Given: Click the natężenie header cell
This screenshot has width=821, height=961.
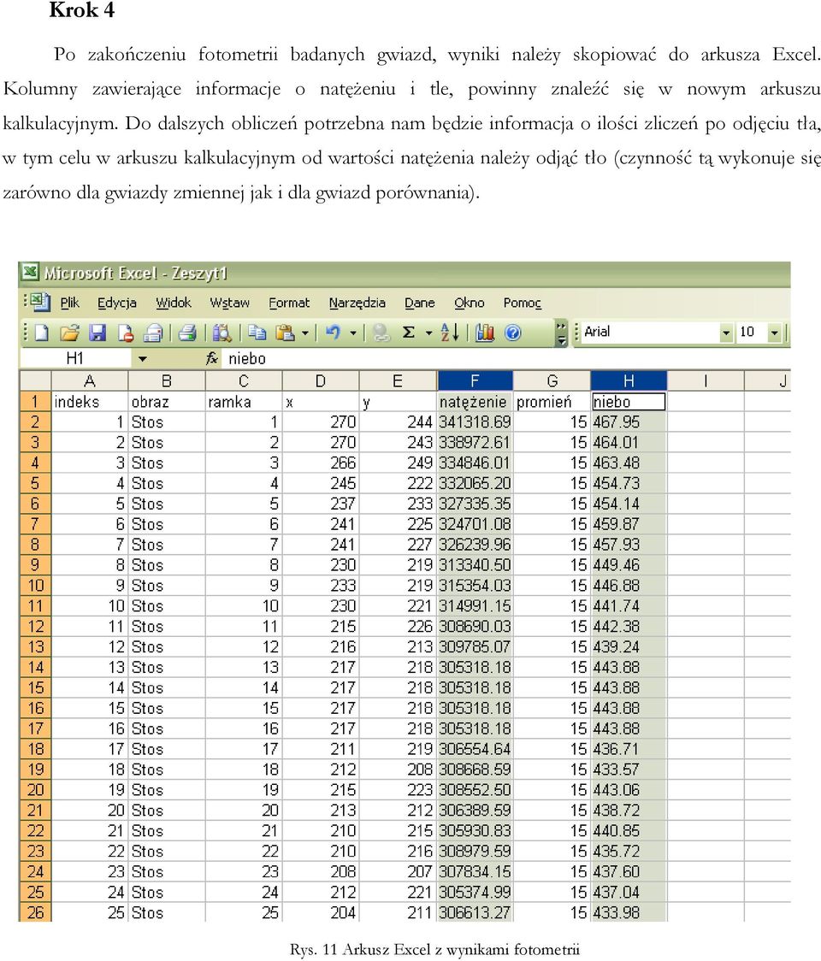Looking at the screenshot, I should pyautogui.click(x=475, y=402).
